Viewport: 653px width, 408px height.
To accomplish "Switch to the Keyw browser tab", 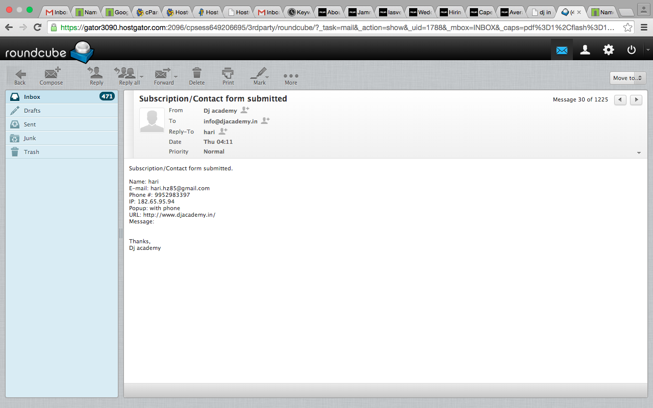I will point(298,12).
